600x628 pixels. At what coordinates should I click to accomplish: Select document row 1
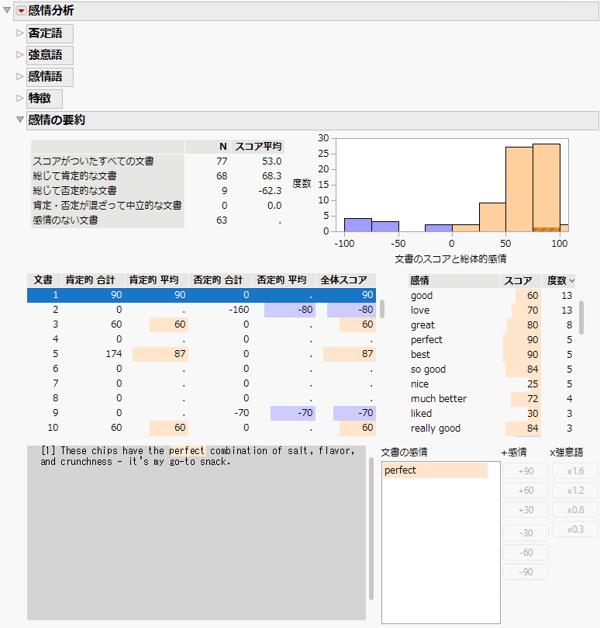point(202,295)
